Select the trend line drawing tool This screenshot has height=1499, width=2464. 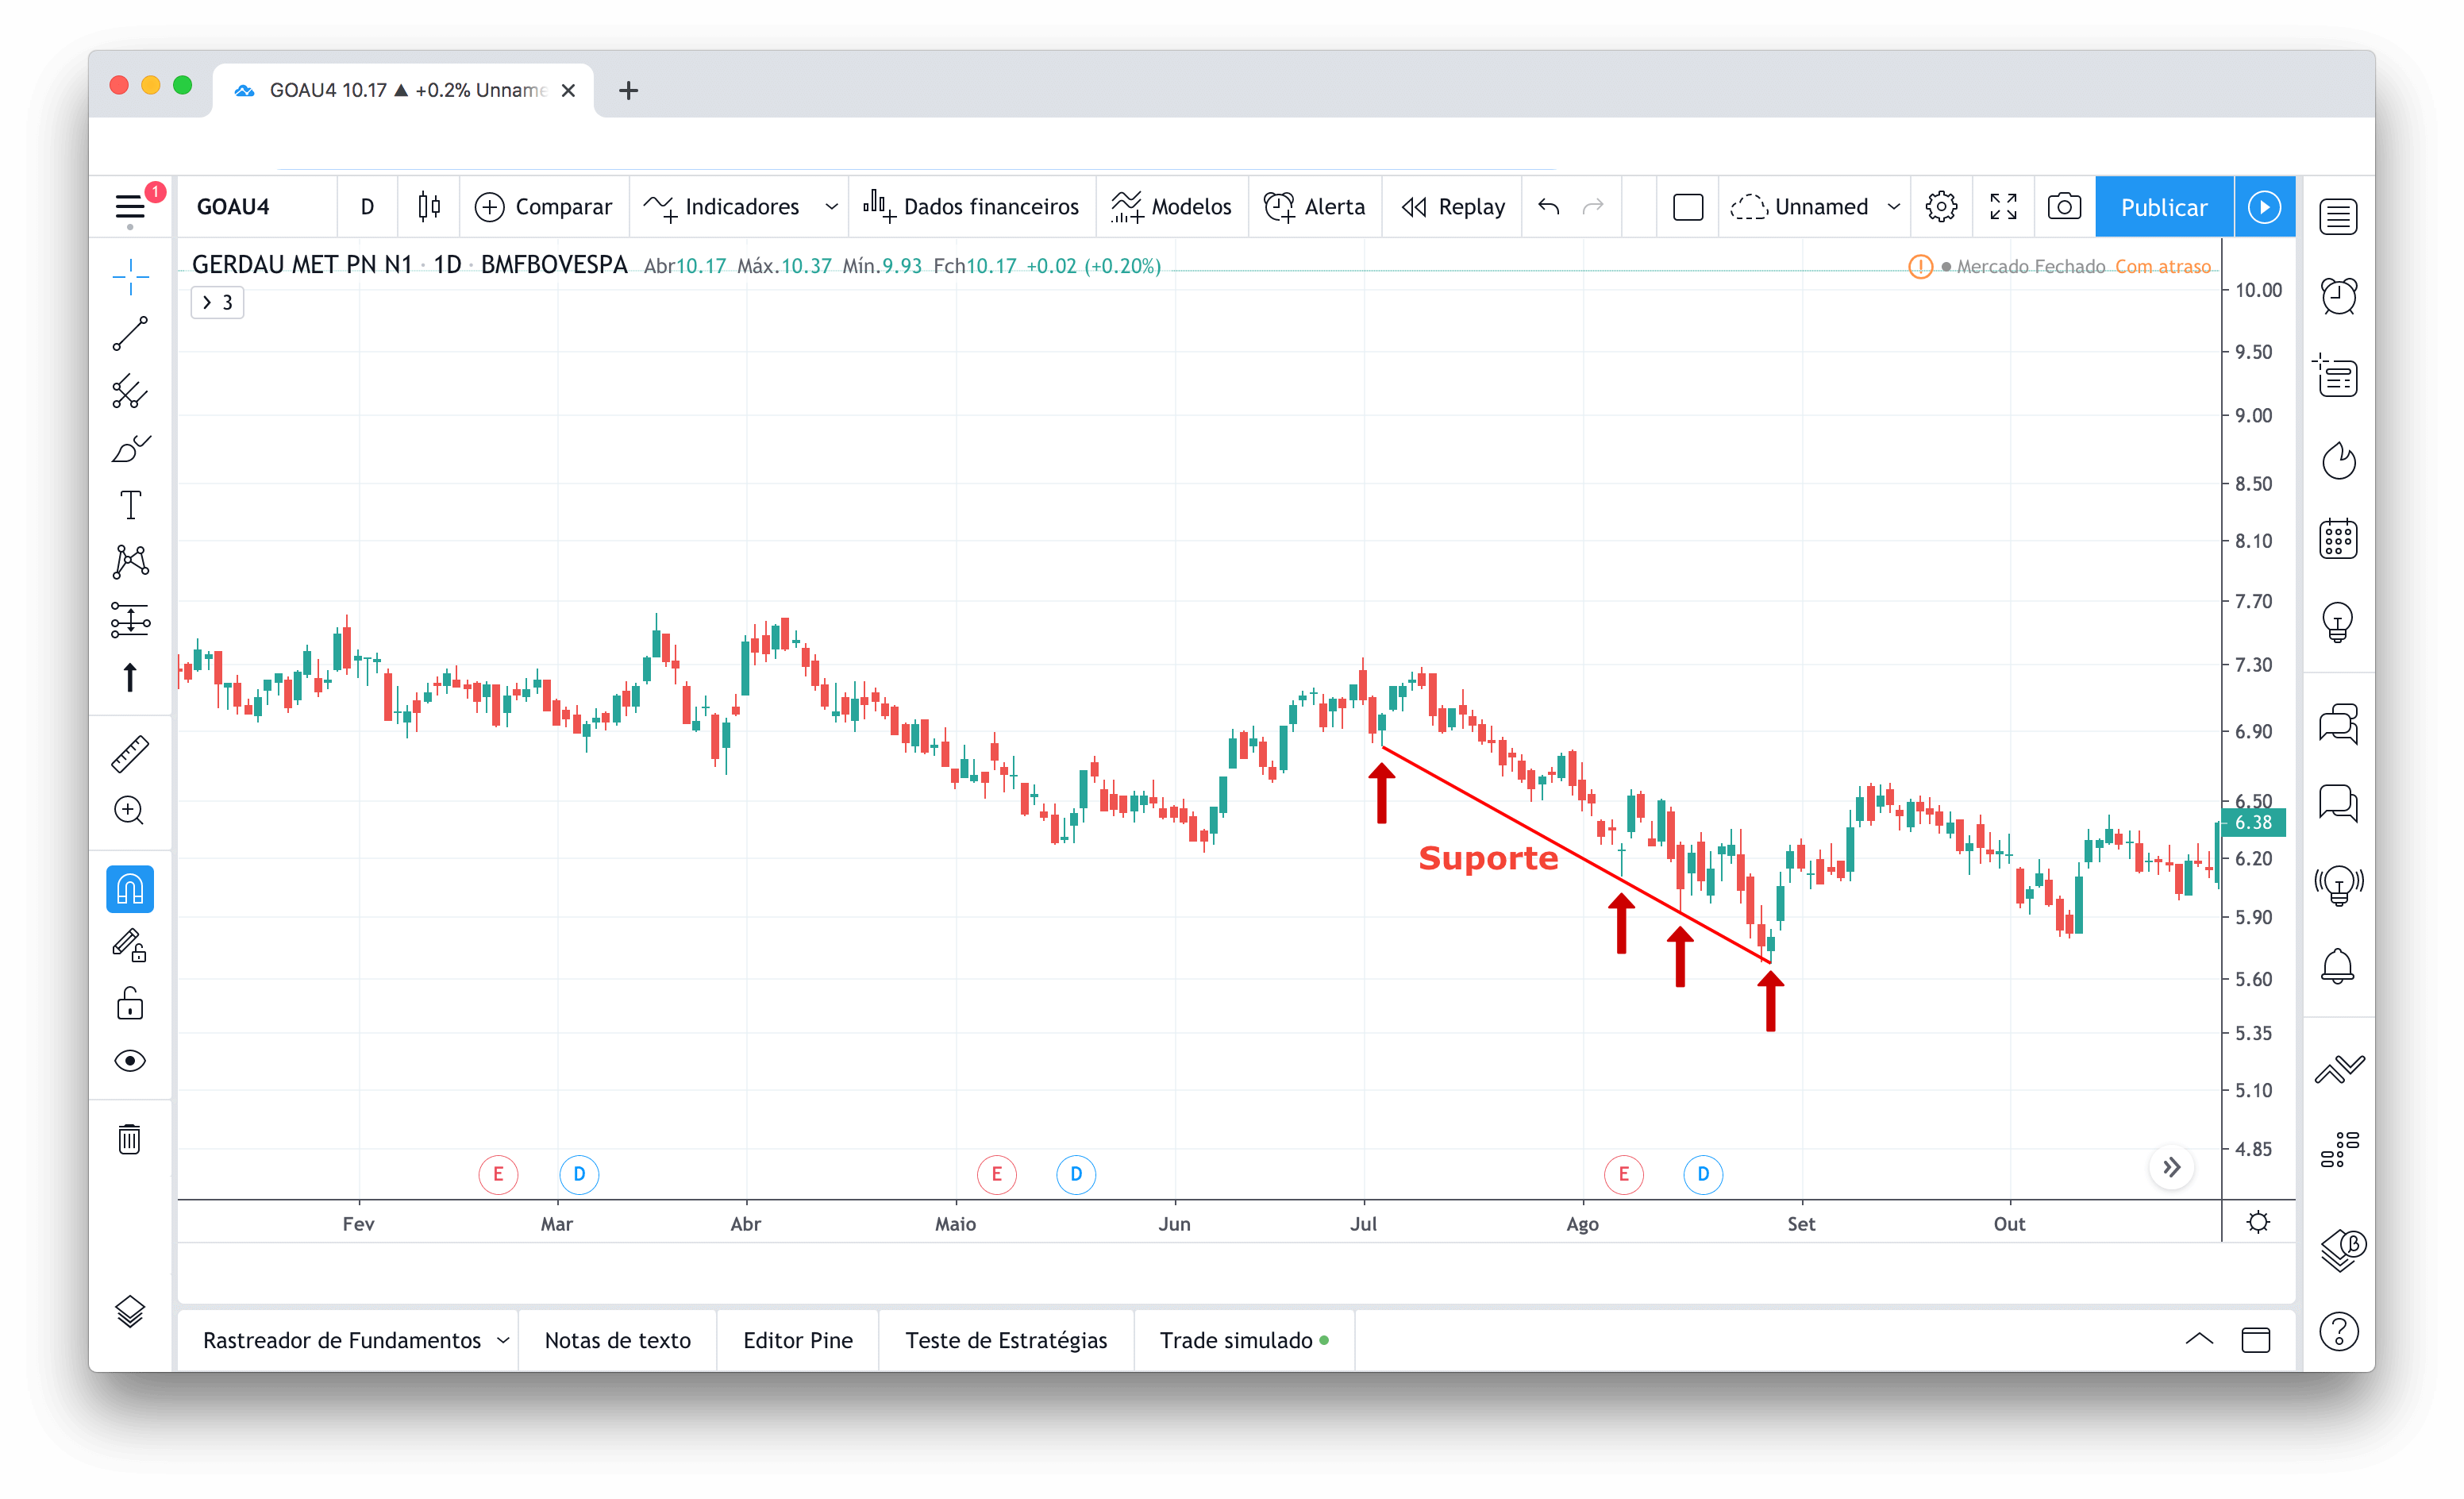point(130,334)
